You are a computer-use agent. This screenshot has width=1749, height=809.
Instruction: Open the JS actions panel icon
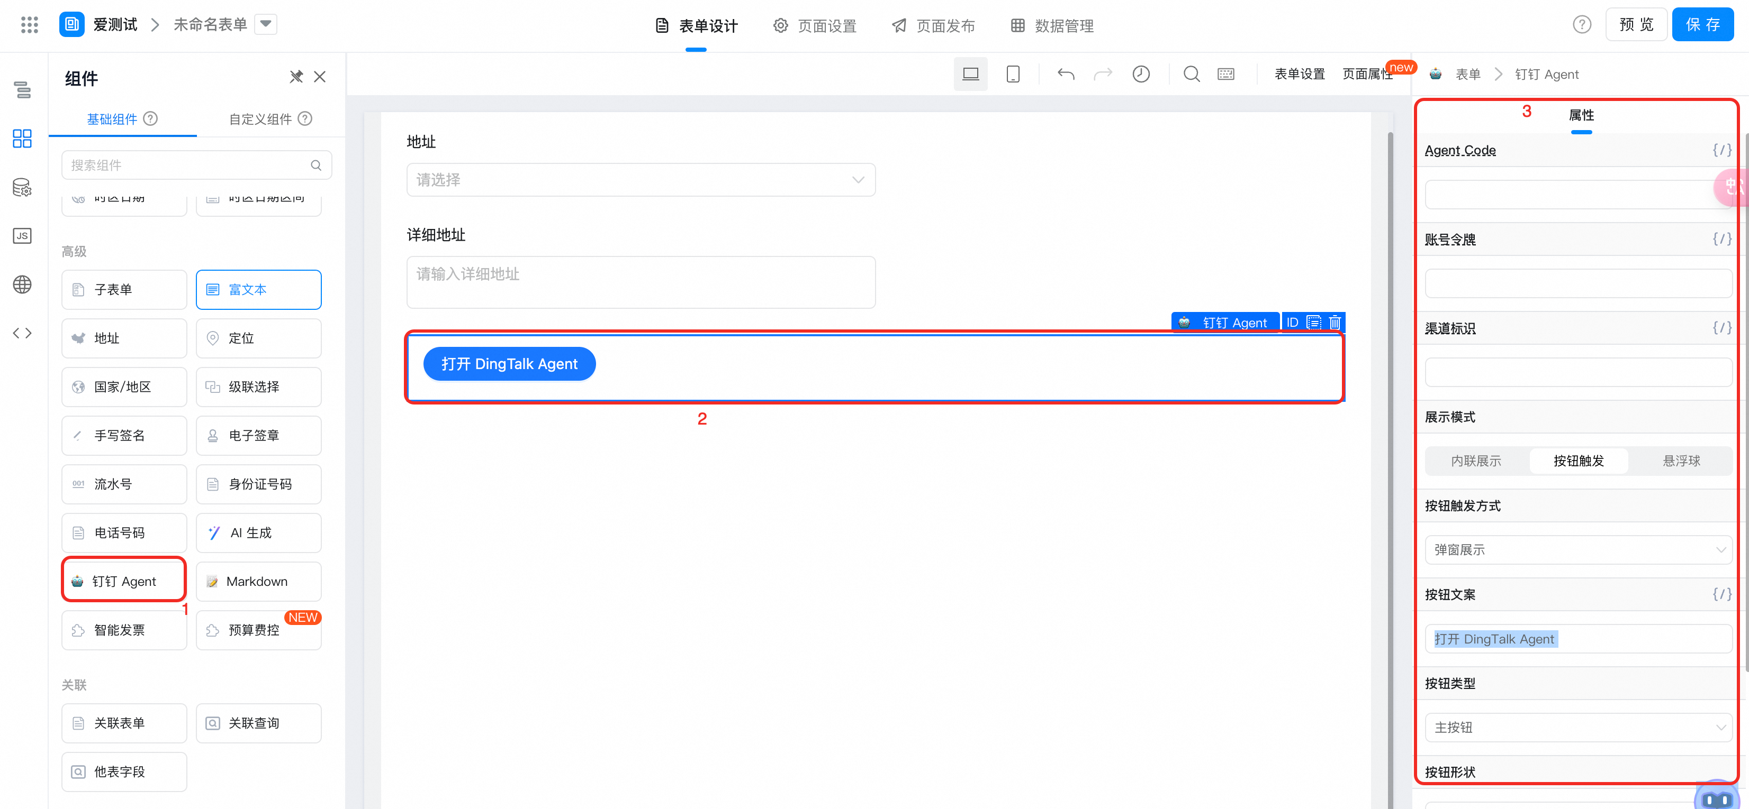22,236
